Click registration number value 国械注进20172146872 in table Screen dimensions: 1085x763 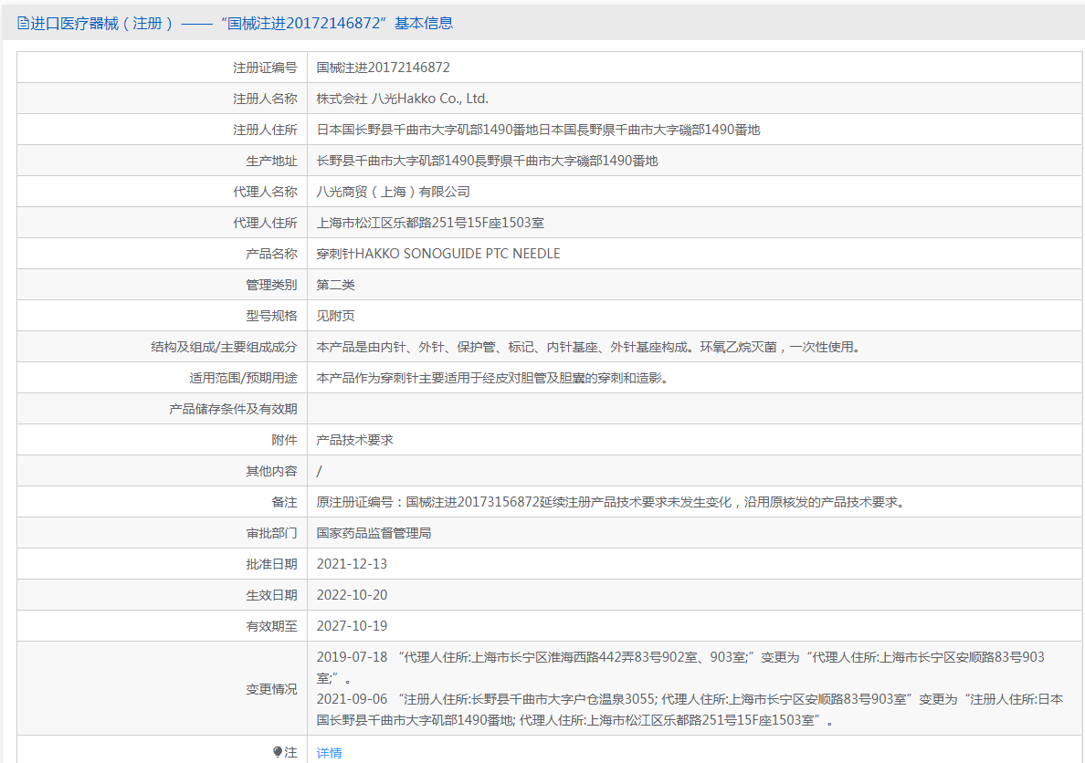pos(383,68)
